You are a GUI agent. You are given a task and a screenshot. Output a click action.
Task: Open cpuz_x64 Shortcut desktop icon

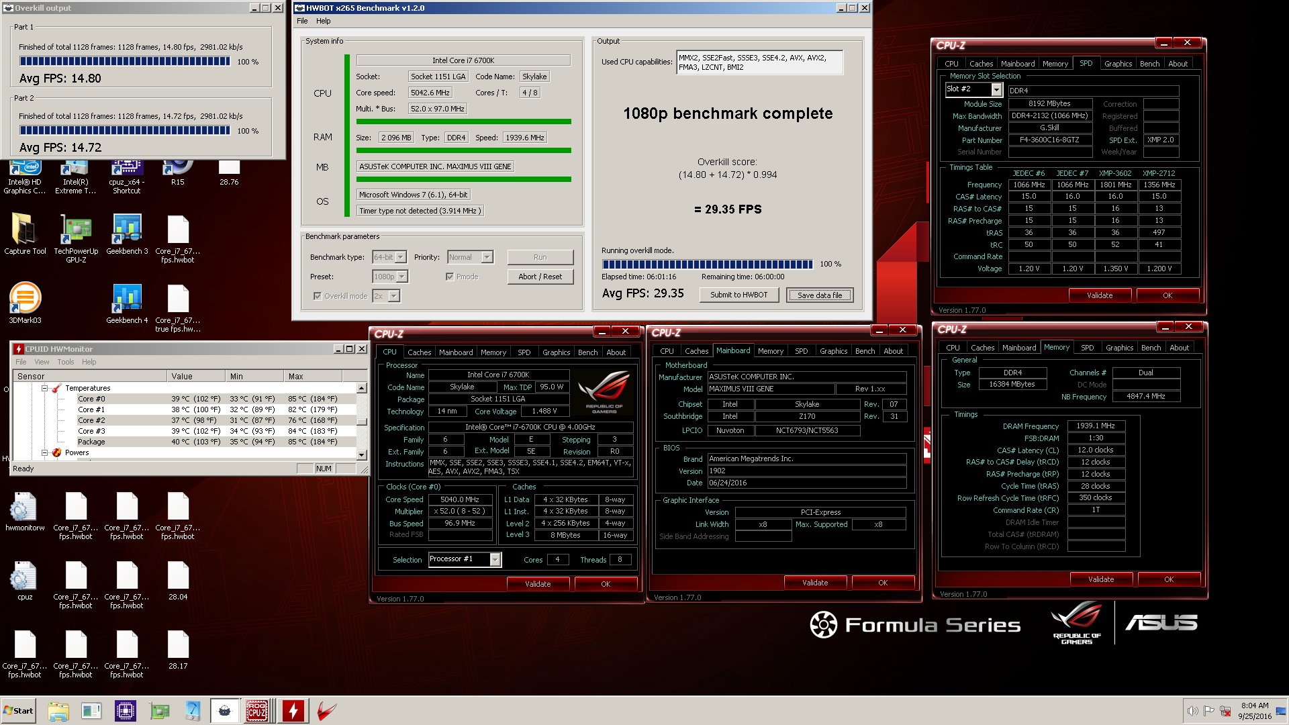(126, 177)
